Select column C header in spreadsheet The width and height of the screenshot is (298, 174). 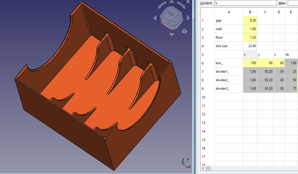[x=265, y=12]
